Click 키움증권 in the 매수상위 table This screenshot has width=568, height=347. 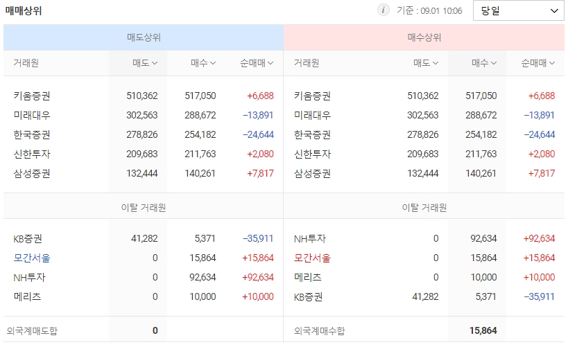(x=312, y=96)
